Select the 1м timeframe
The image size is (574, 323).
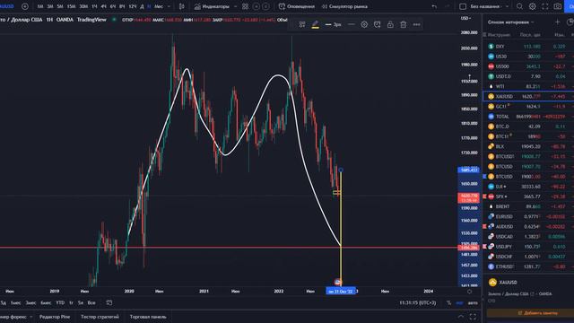tap(40, 6)
